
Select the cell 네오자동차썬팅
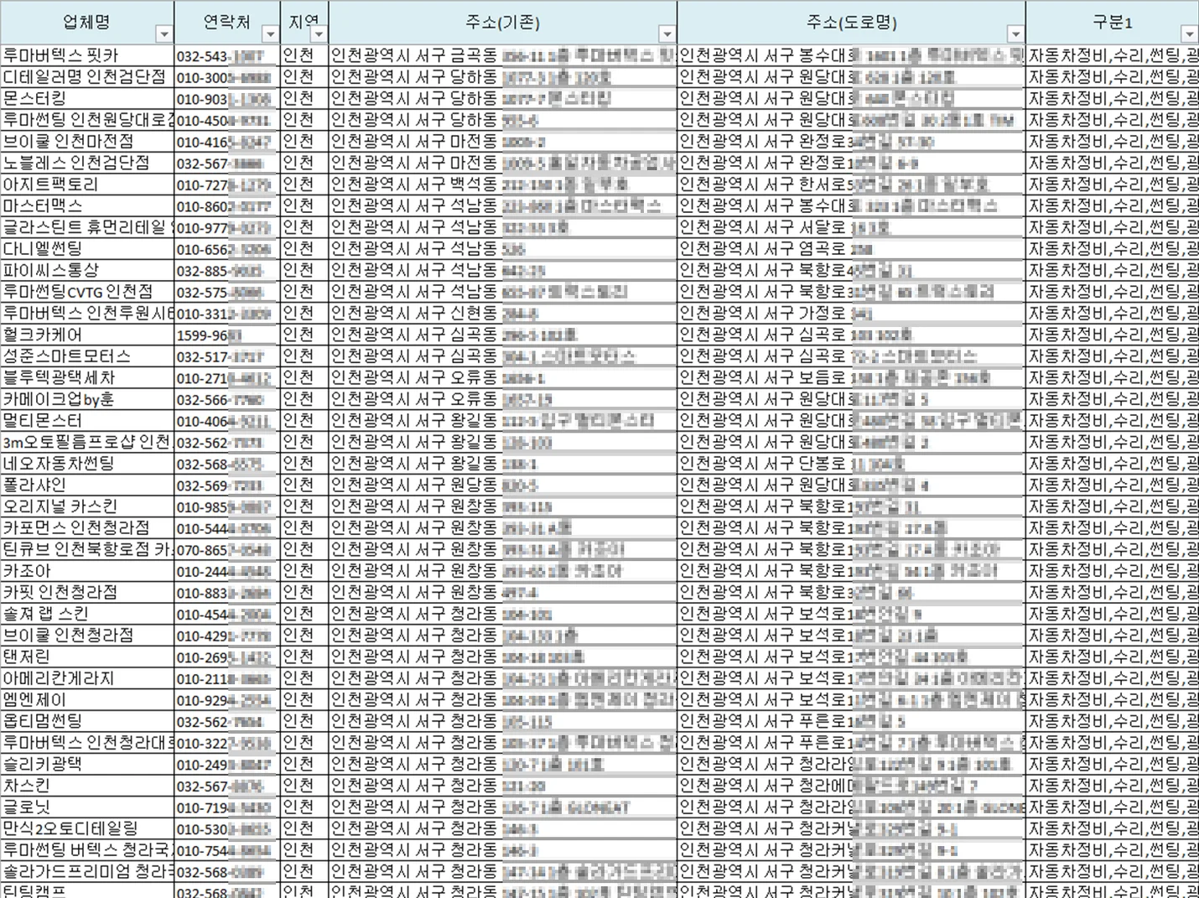tap(87, 463)
